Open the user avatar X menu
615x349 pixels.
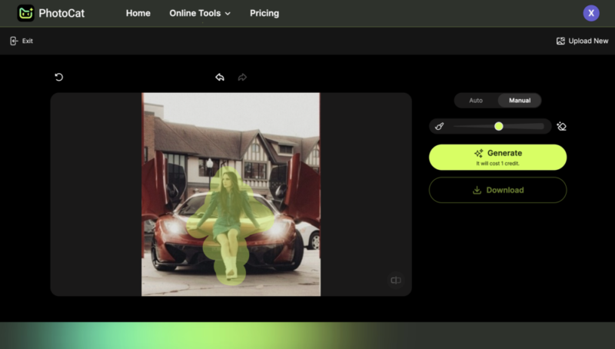coord(590,13)
